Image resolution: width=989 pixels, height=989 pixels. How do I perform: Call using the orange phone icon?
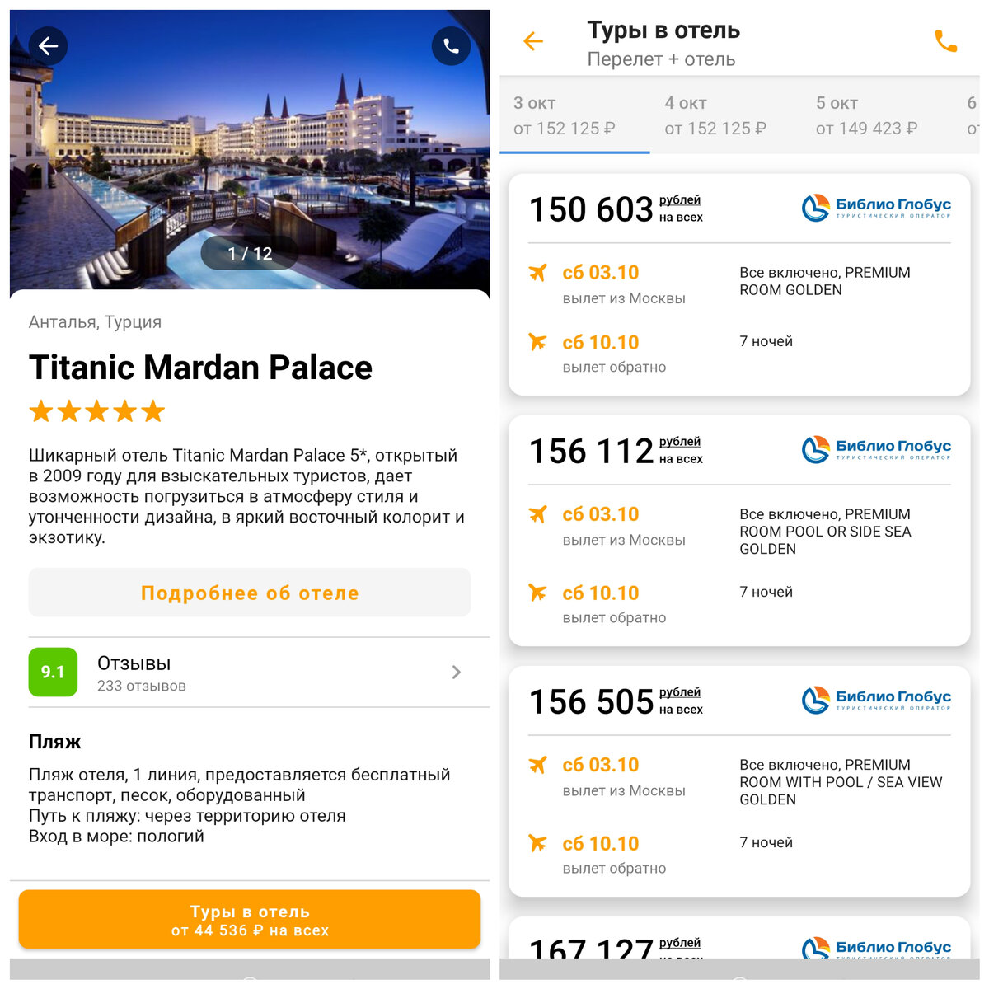coord(945,41)
